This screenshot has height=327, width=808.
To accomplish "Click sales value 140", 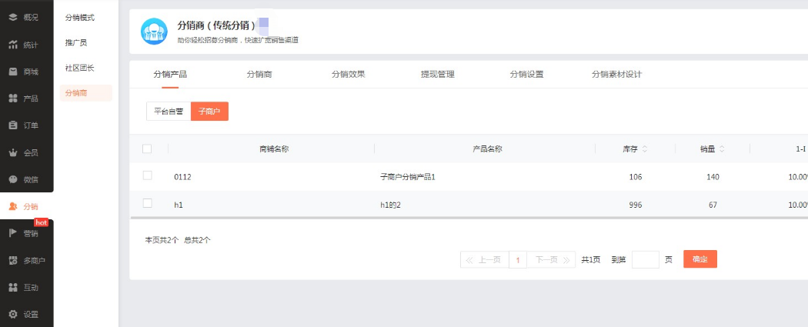I will (713, 177).
